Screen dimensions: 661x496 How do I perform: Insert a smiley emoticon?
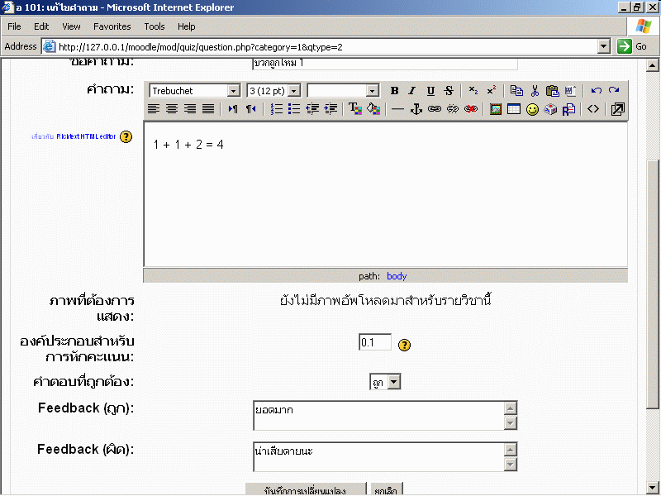pyautogui.click(x=532, y=109)
